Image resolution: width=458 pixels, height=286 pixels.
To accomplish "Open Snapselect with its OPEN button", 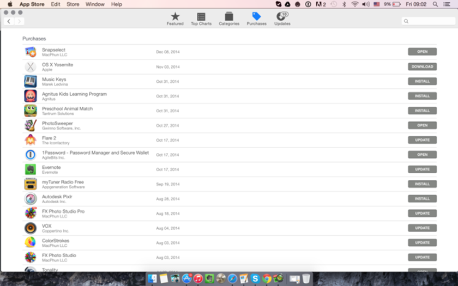I will pos(422,52).
